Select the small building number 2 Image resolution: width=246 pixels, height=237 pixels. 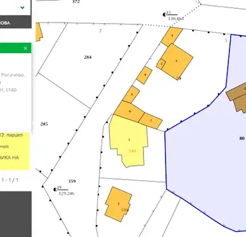coord(161,64)
